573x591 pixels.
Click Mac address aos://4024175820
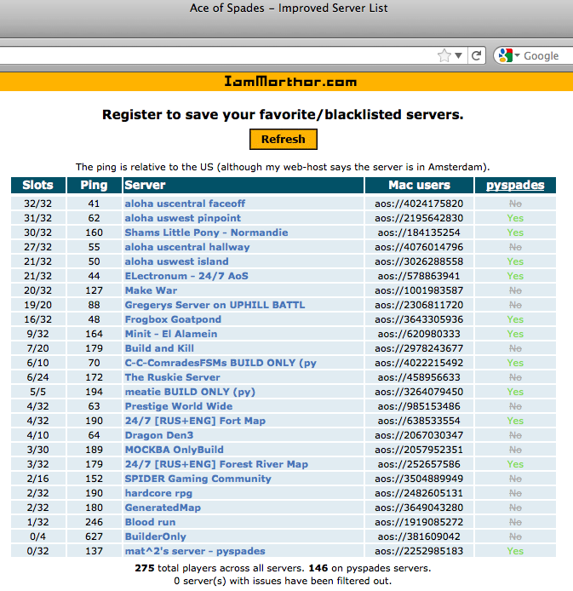pos(419,204)
